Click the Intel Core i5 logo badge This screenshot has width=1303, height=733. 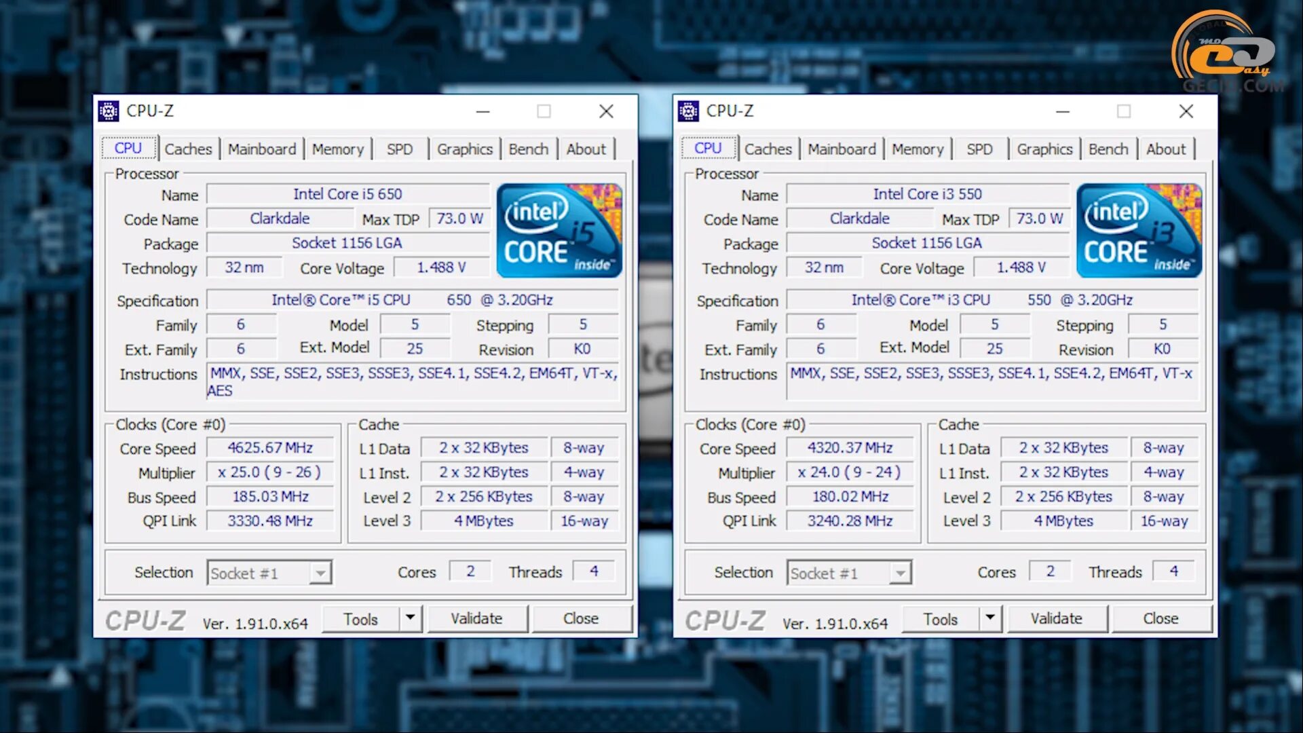[x=559, y=230]
